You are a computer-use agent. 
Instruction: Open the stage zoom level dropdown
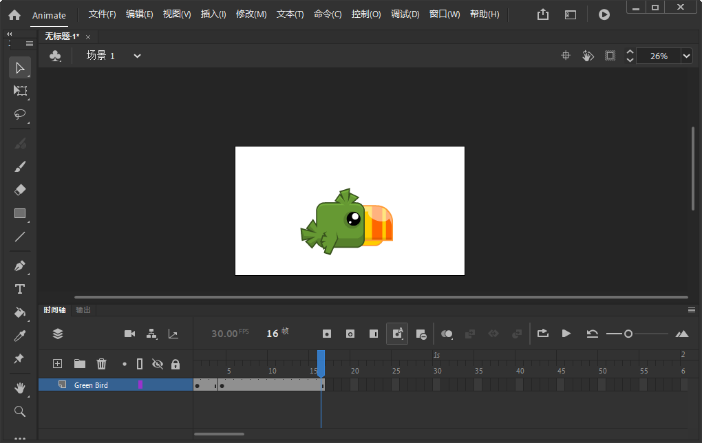[x=685, y=55]
